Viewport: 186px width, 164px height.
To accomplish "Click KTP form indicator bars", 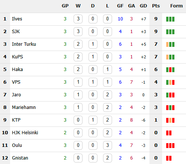I will tap(170, 120).
